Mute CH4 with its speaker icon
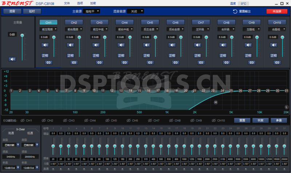 point(121,45)
